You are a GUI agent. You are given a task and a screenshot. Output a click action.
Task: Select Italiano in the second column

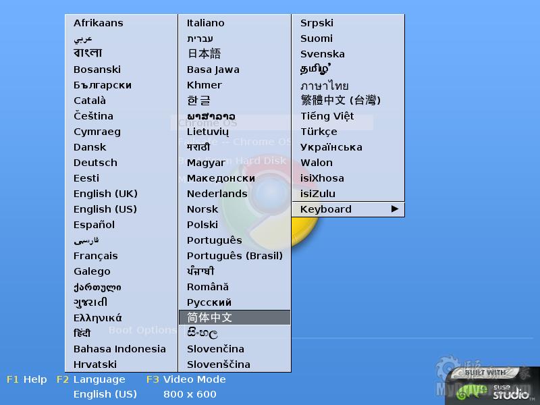205,23
